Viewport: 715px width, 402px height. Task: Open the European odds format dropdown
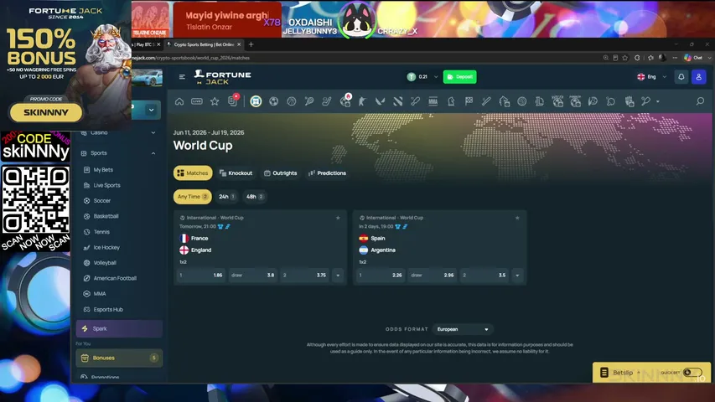[x=463, y=329]
